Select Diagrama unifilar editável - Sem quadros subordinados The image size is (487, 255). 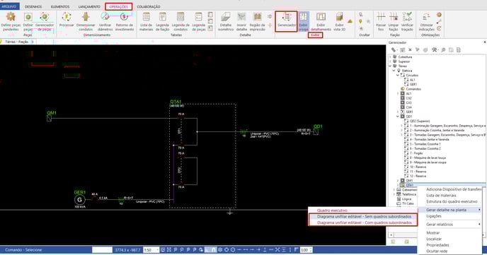(364, 217)
